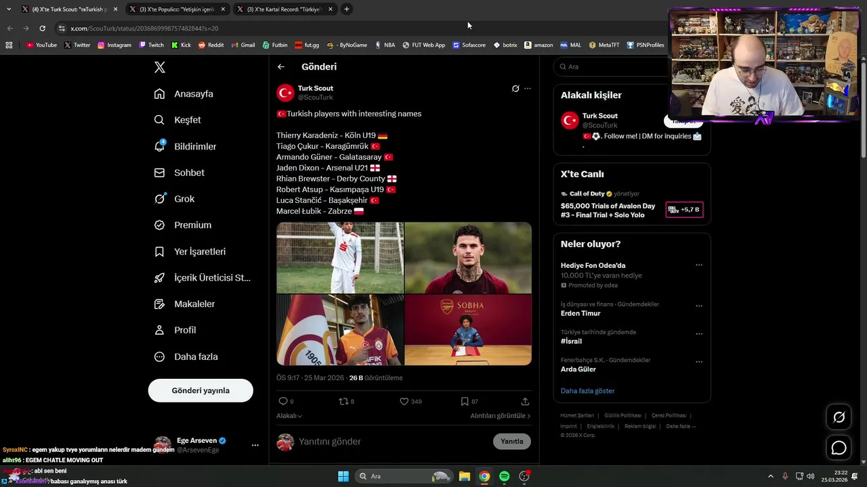
Task: Open Premium in the sidebar
Action: [183, 225]
